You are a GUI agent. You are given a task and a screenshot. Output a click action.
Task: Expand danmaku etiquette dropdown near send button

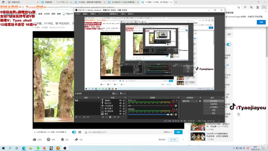click(168, 132)
